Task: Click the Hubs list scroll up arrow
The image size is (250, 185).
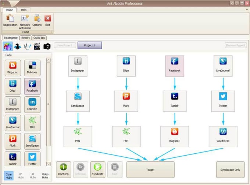Action: 49,60
